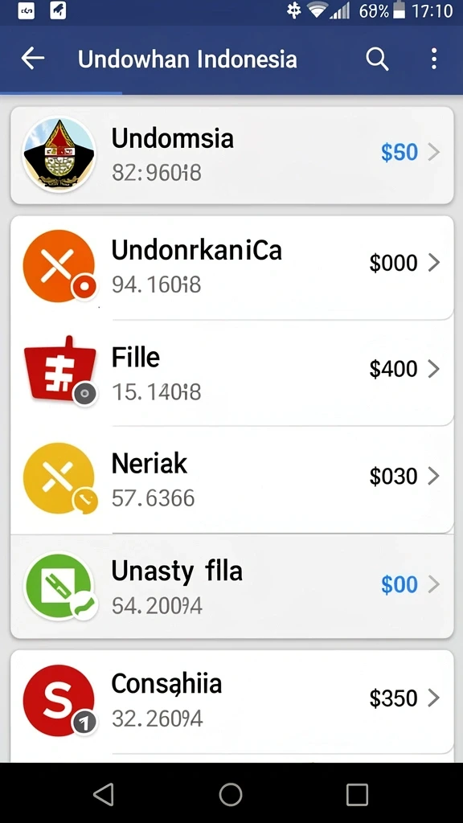Tap the back arrow in header
This screenshot has height=823, width=463.
coord(32,58)
